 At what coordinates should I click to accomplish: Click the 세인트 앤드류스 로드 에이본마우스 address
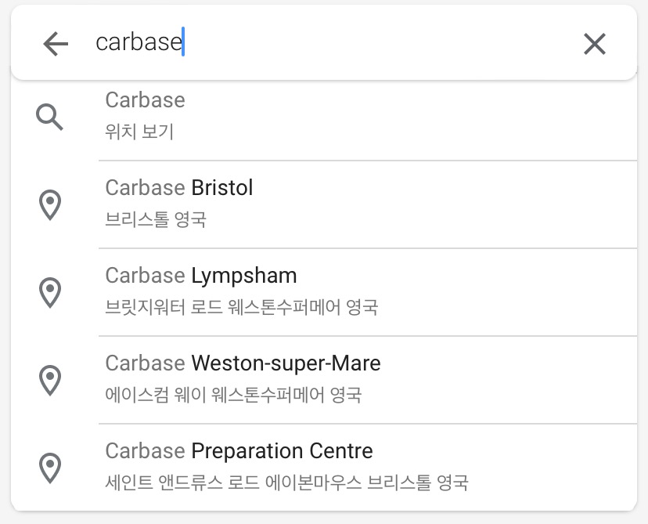[233, 482]
